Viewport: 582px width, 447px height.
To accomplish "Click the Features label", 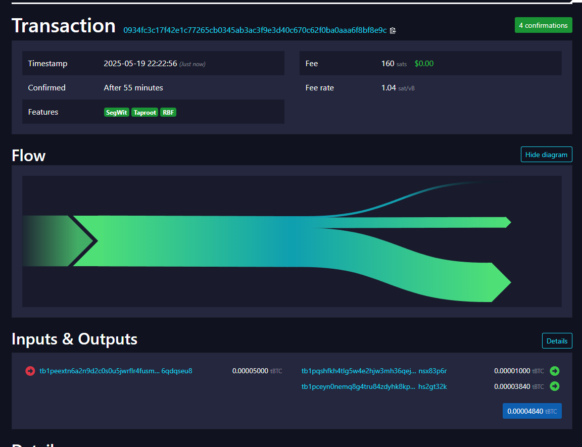I will coord(43,112).
